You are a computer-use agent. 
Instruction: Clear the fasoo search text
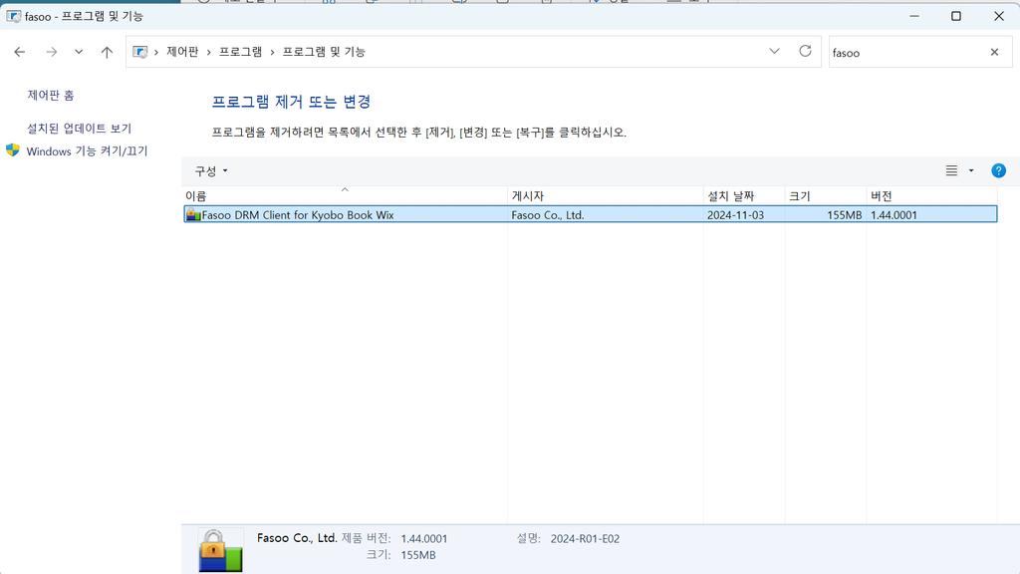click(994, 52)
